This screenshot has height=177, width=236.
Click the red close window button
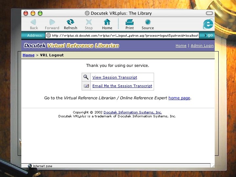coord(26,13)
